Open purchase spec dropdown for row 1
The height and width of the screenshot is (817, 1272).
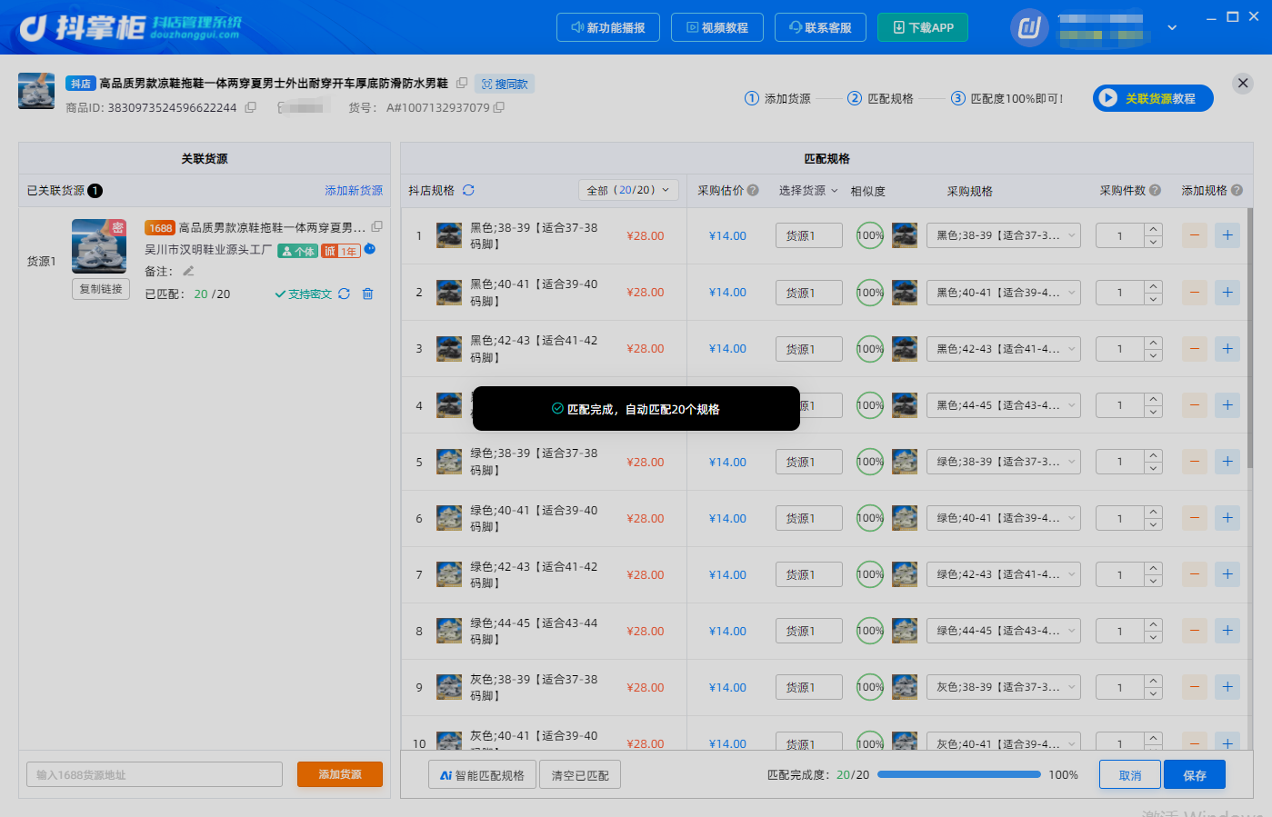[1004, 235]
